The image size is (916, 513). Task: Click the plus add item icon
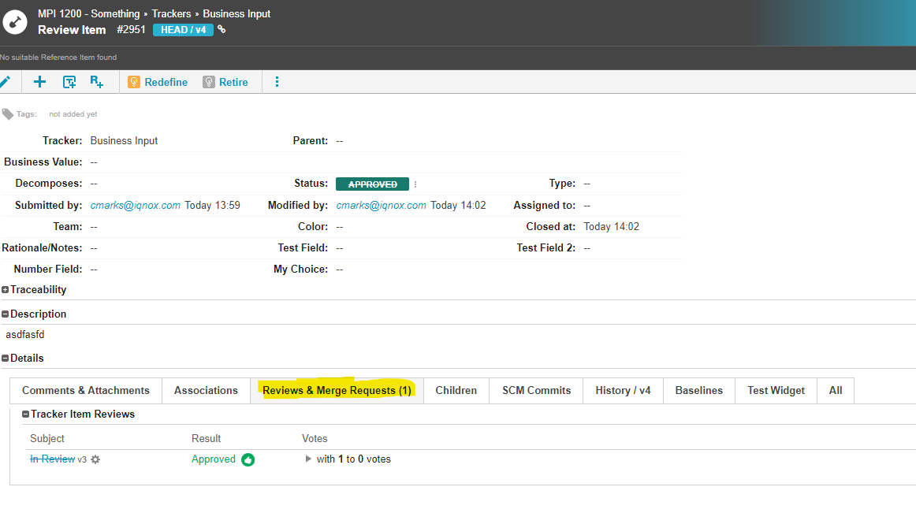click(x=39, y=82)
